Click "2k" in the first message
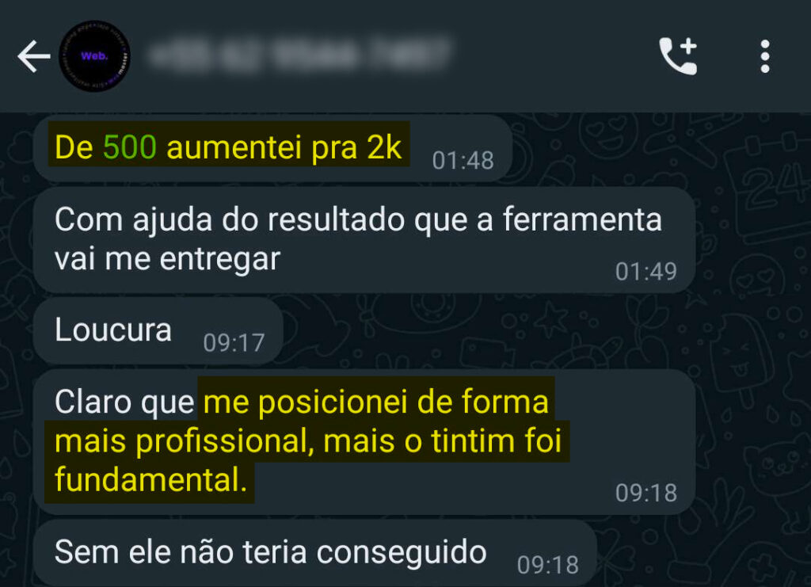The height and width of the screenshot is (587, 811). [x=384, y=147]
